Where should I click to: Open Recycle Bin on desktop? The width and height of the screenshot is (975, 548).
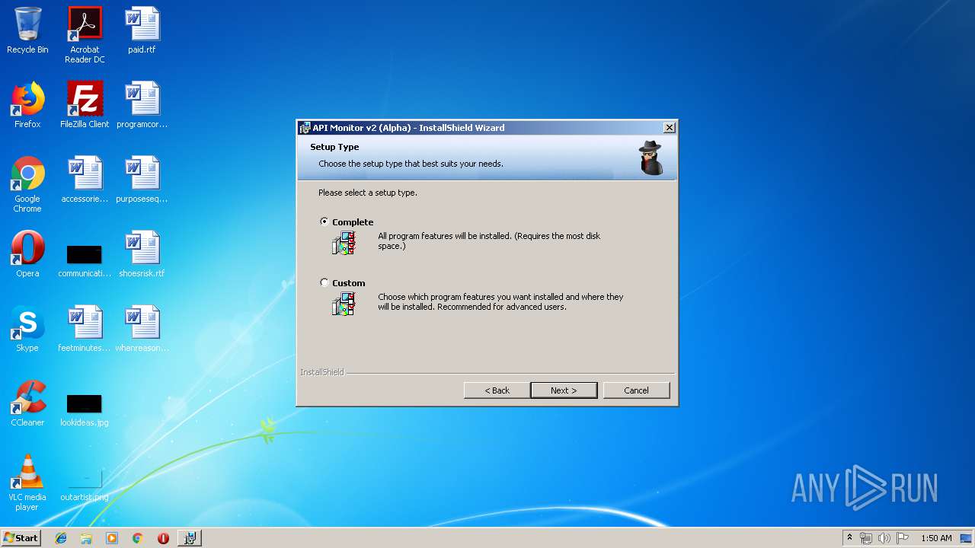(x=27, y=31)
